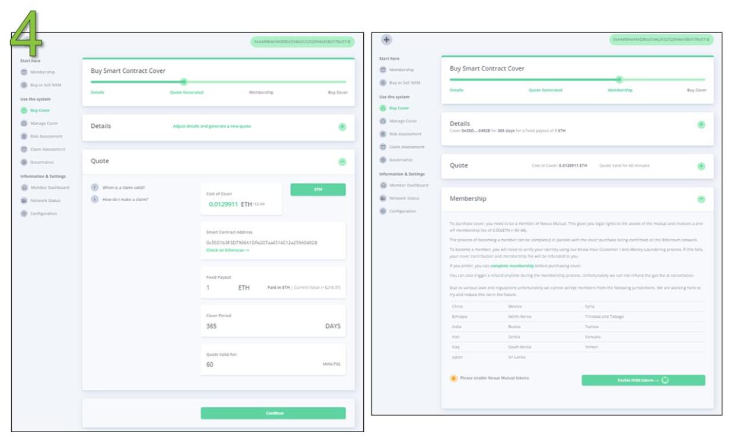Collapse the Quote section using minus button
Viewport: 742px width, 445px height.
click(342, 162)
